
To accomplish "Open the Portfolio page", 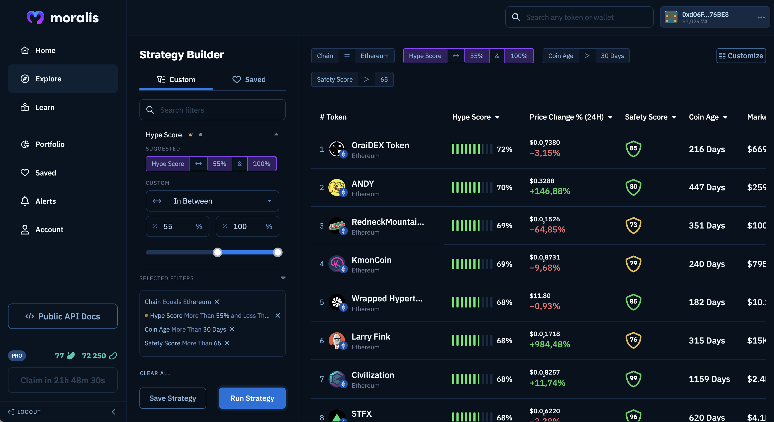I will pos(63,144).
